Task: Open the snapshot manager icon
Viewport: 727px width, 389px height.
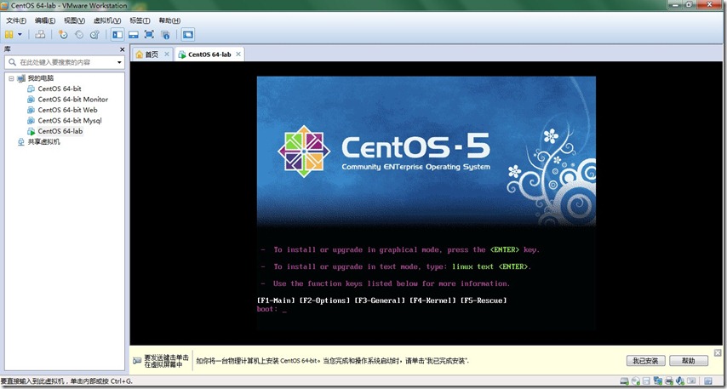Action: tap(95, 34)
